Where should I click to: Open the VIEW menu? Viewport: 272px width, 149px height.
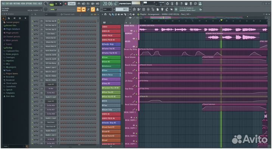click(x=23, y=3)
